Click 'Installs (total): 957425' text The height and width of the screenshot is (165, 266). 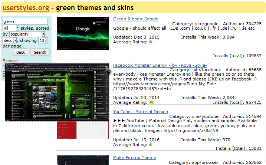click(237, 102)
